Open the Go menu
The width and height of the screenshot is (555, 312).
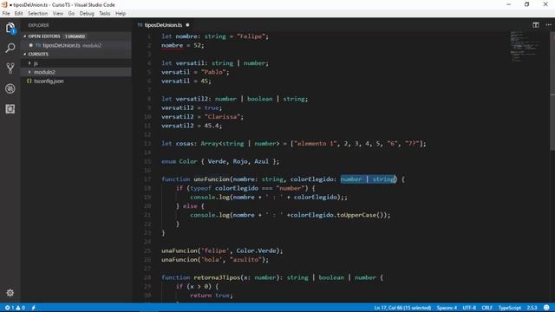click(x=71, y=14)
